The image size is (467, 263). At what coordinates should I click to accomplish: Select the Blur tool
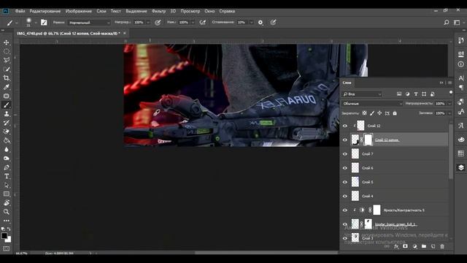7,149
